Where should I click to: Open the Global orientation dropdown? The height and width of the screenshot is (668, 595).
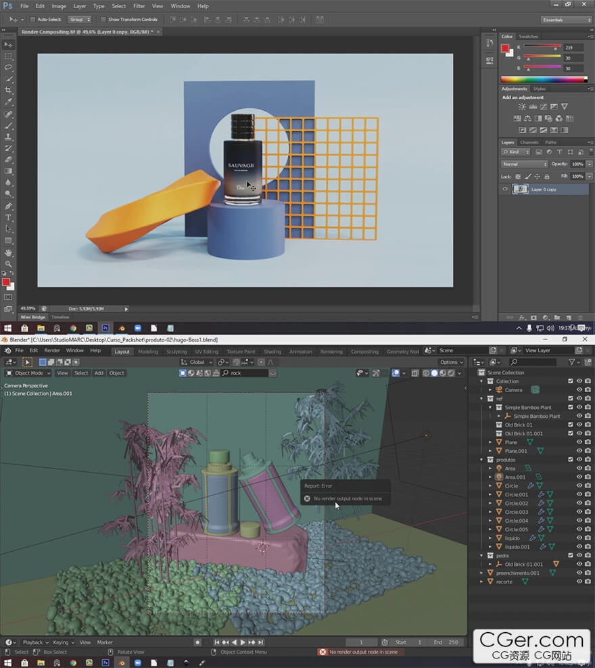click(196, 362)
